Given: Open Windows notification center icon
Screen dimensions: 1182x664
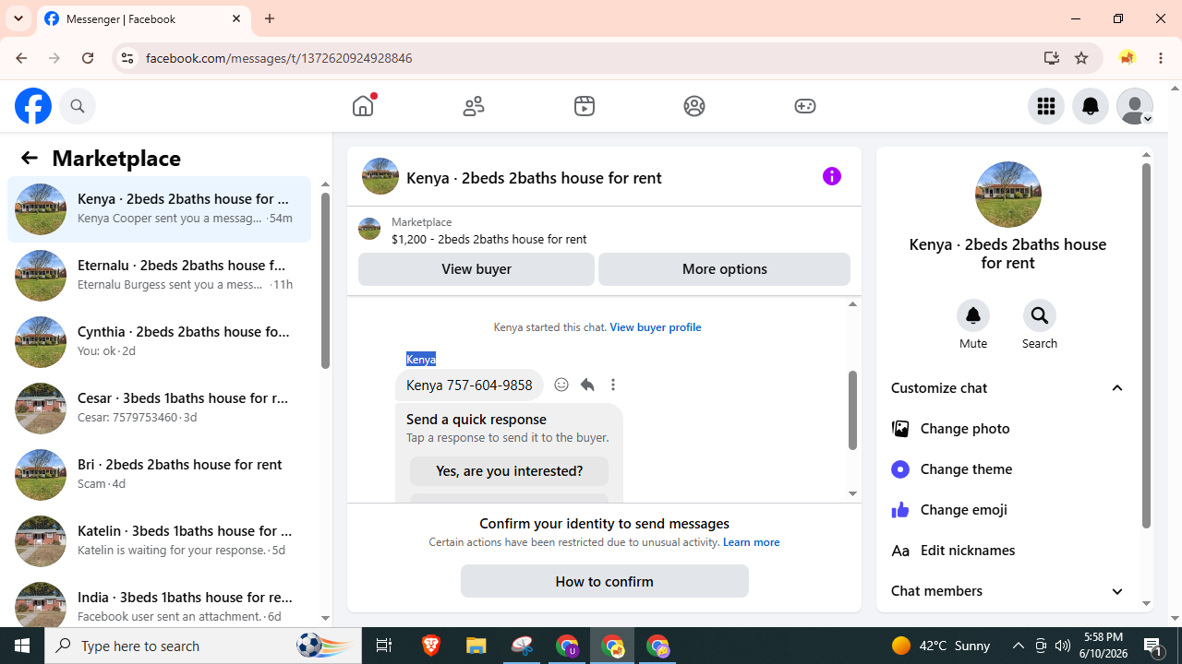Looking at the screenshot, I should coord(1154,646).
